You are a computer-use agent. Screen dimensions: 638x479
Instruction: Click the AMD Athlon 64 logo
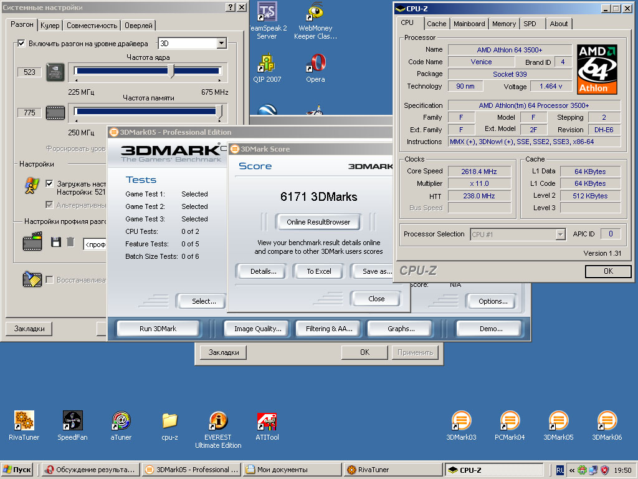[x=597, y=69]
